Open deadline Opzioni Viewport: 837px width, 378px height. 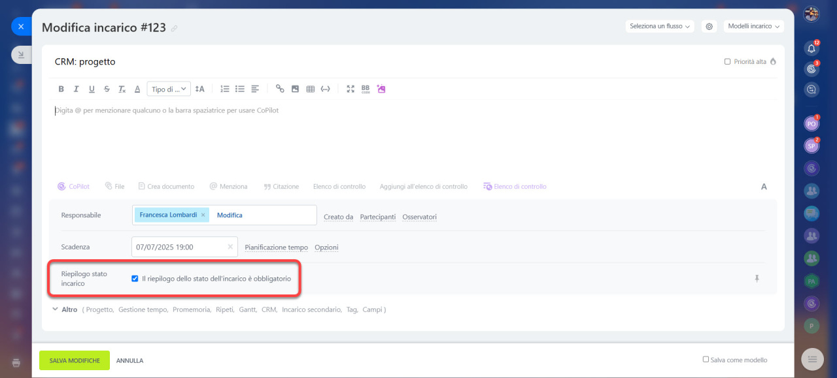coord(327,247)
